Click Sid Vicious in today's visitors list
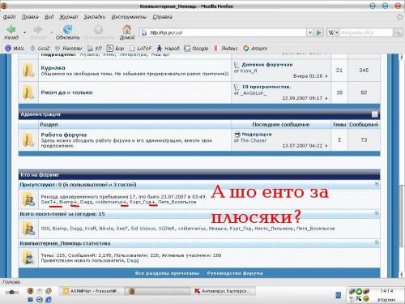This screenshot has width=405, height=304. pyautogui.click(x=143, y=229)
